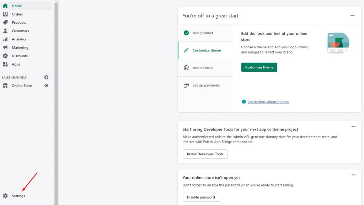Click the theme illustration thumbnail
The width and height of the screenshot is (364, 205).
coord(338,43)
